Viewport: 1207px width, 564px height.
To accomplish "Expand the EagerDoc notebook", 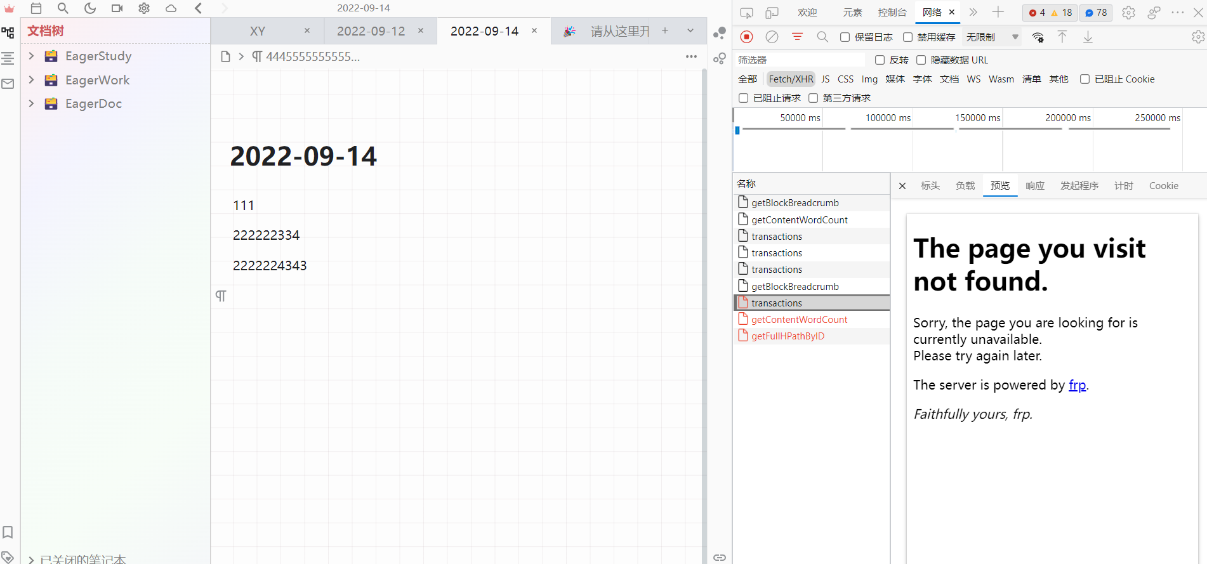I will 31,103.
